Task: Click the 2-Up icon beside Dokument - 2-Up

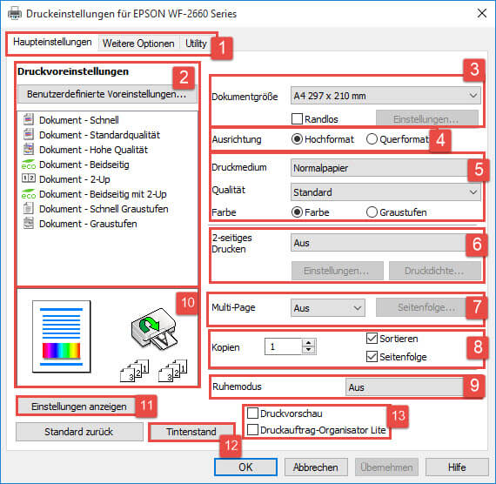Action: click(29, 178)
